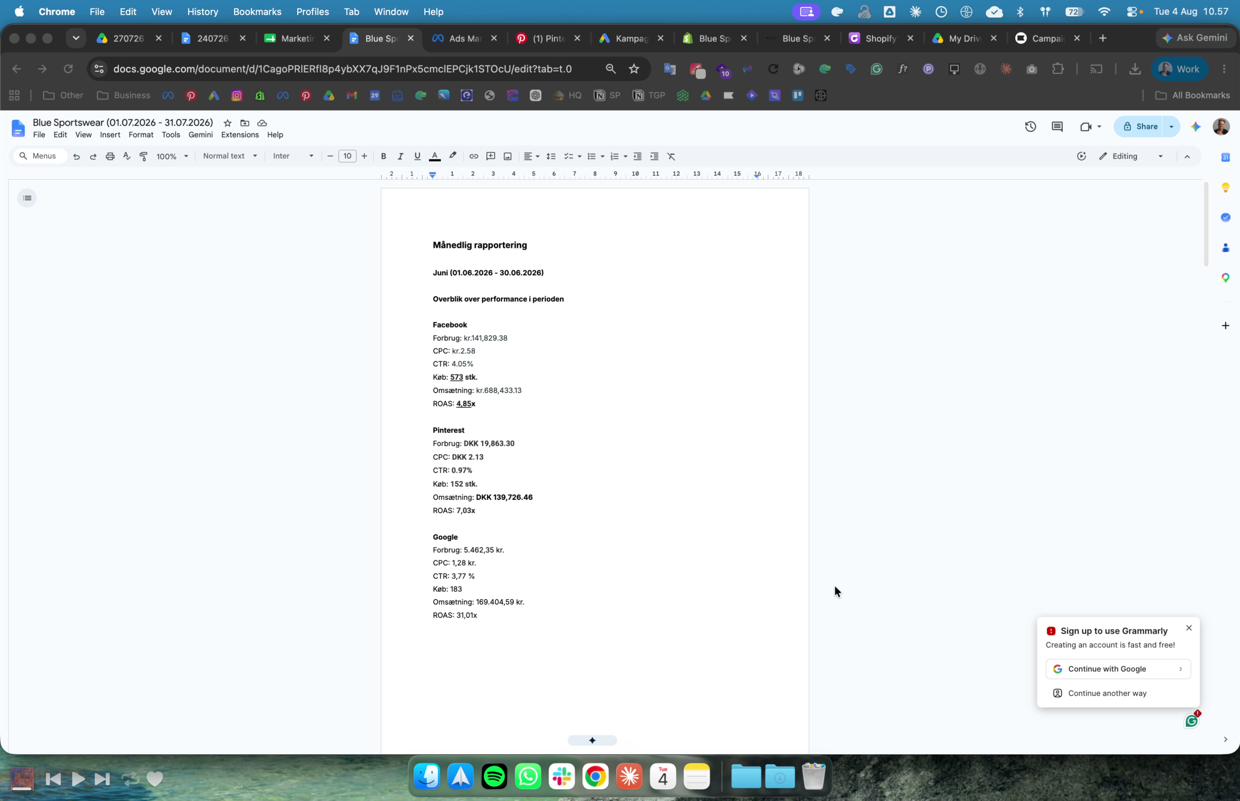Open the Docs home icon
Viewport: 1240px width, 801px height.
click(x=18, y=128)
